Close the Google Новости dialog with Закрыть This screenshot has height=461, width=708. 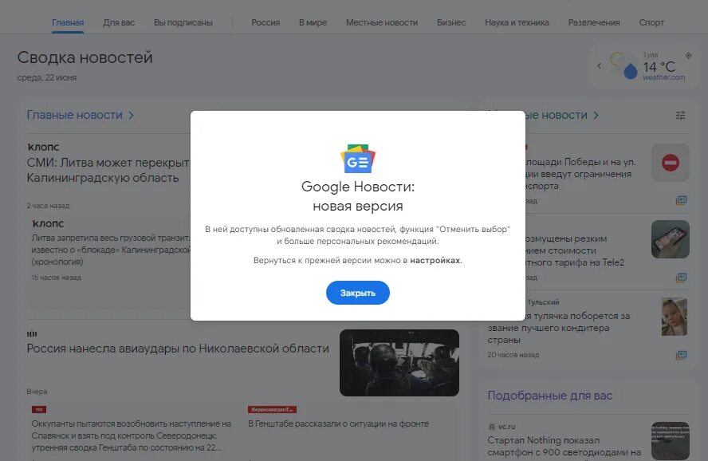tap(358, 293)
